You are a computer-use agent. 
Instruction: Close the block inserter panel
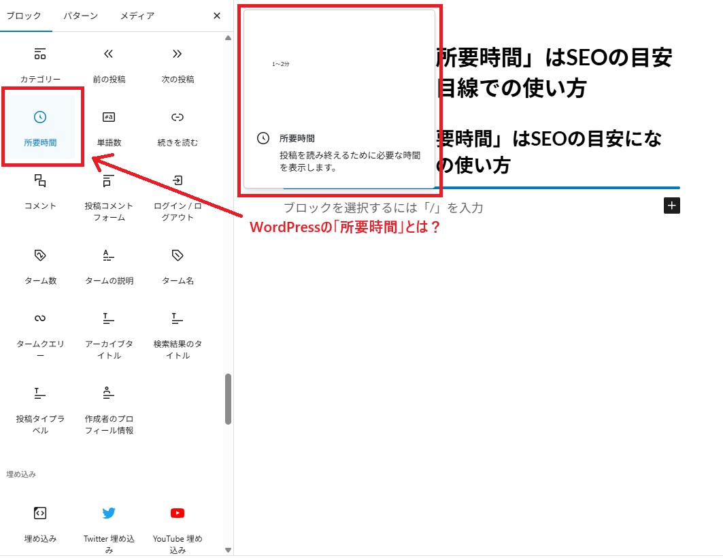tap(216, 16)
